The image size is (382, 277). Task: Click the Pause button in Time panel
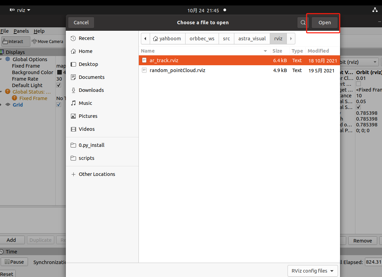[14, 262]
